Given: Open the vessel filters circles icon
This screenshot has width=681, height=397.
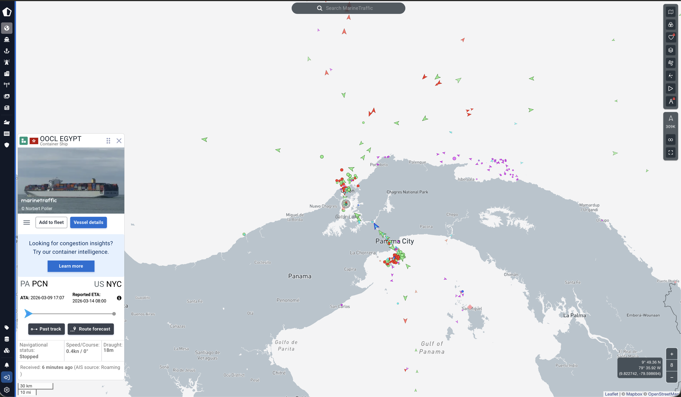Looking at the screenshot, I should (x=670, y=25).
